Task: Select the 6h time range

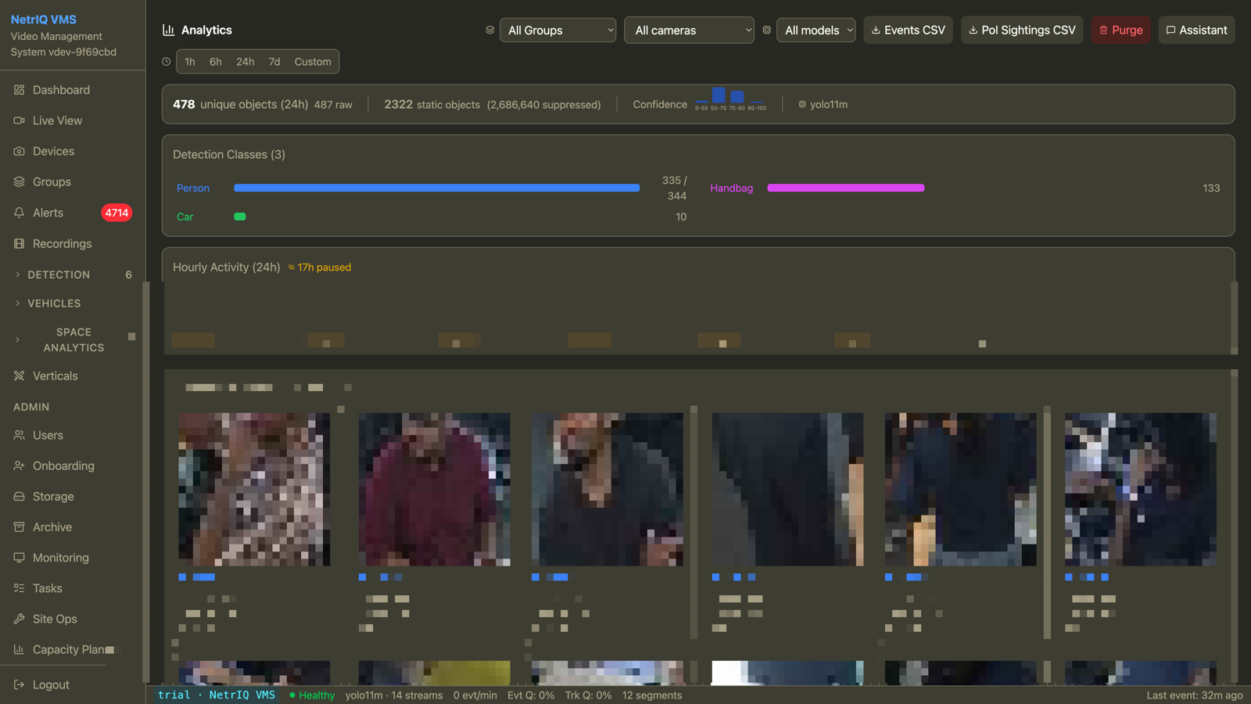Action: pos(216,62)
